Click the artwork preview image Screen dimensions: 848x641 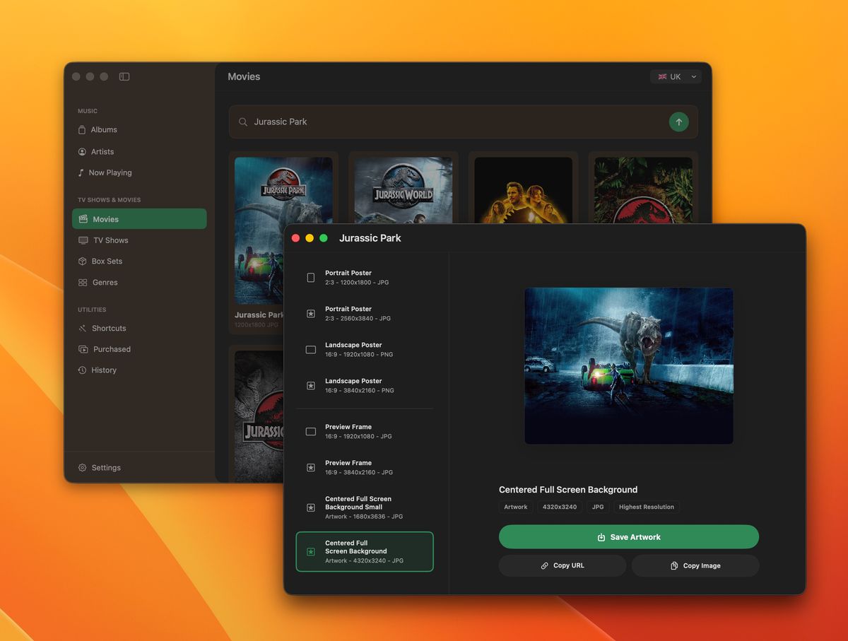[629, 366]
